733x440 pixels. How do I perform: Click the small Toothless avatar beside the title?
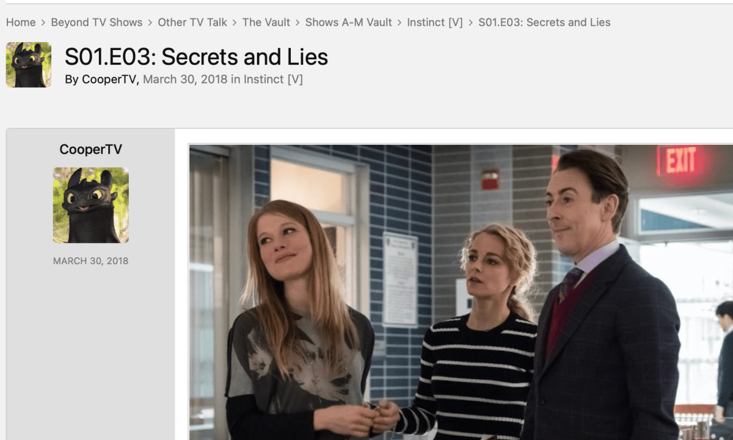[29, 65]
